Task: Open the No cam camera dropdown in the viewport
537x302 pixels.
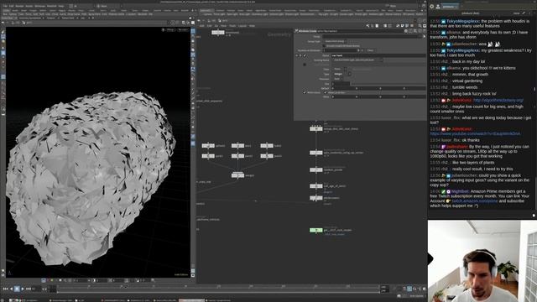Action: pyautogui.click(x=183, y=30)
